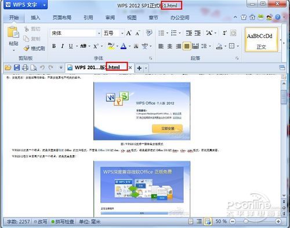Open the 办公空间 ribbon tab

click(x=180, y=17)
